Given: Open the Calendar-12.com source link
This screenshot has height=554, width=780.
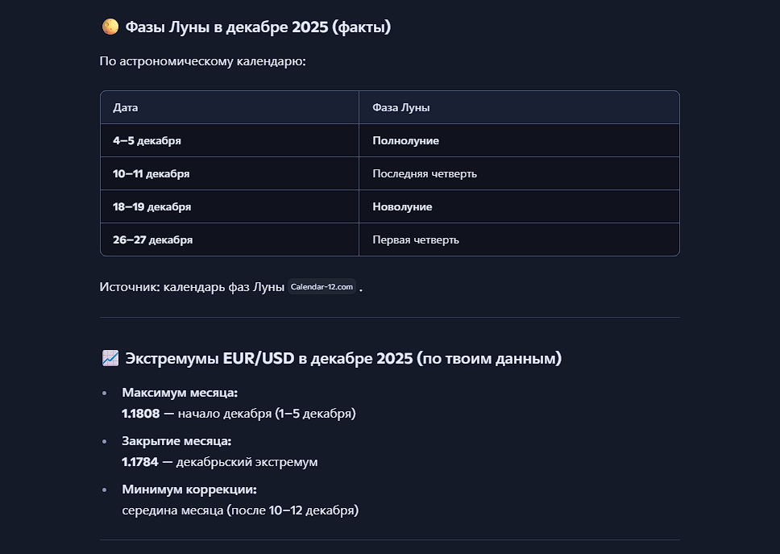Looking at the screenshot, I should pos(322,287).
